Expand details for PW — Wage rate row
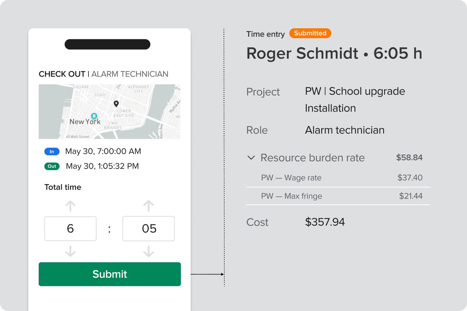The width and height of the screenshot is (467, 311). pos(291,178)
